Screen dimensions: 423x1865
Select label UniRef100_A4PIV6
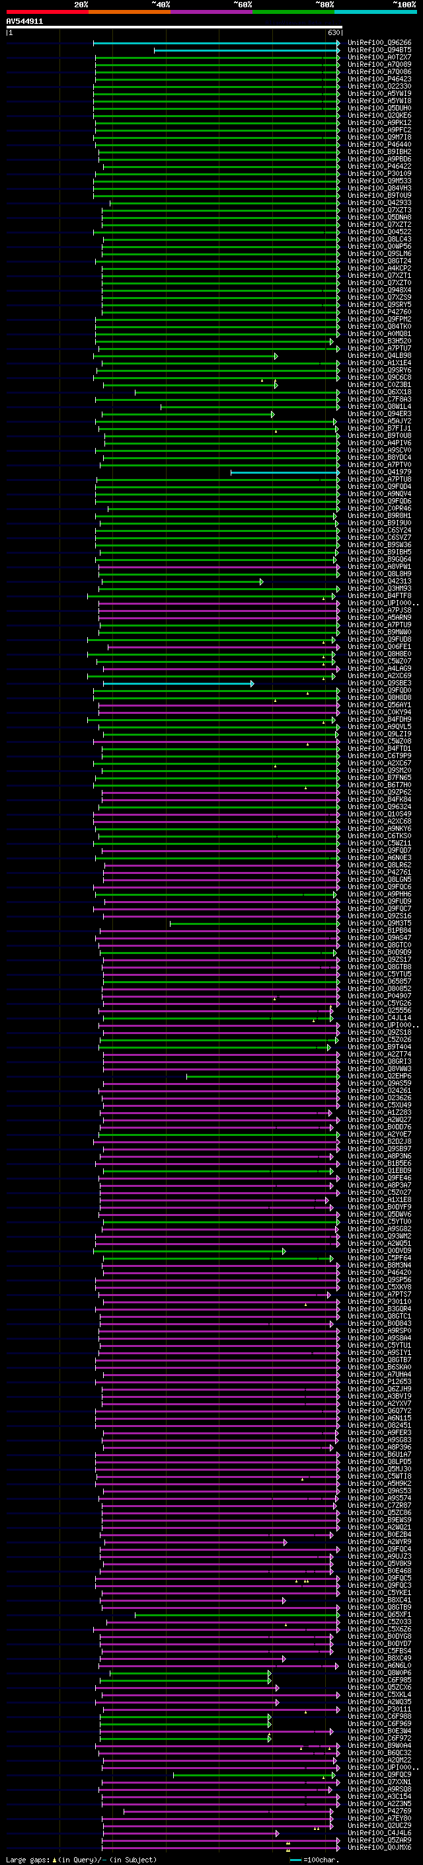coord(379,443)
